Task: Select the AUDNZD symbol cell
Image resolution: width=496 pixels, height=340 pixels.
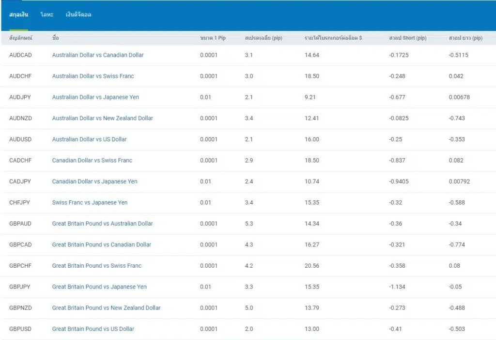Action: [x=20, y=118]
